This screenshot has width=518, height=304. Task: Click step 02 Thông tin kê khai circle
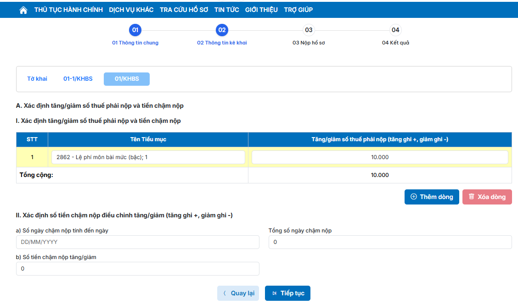point(222,30)
